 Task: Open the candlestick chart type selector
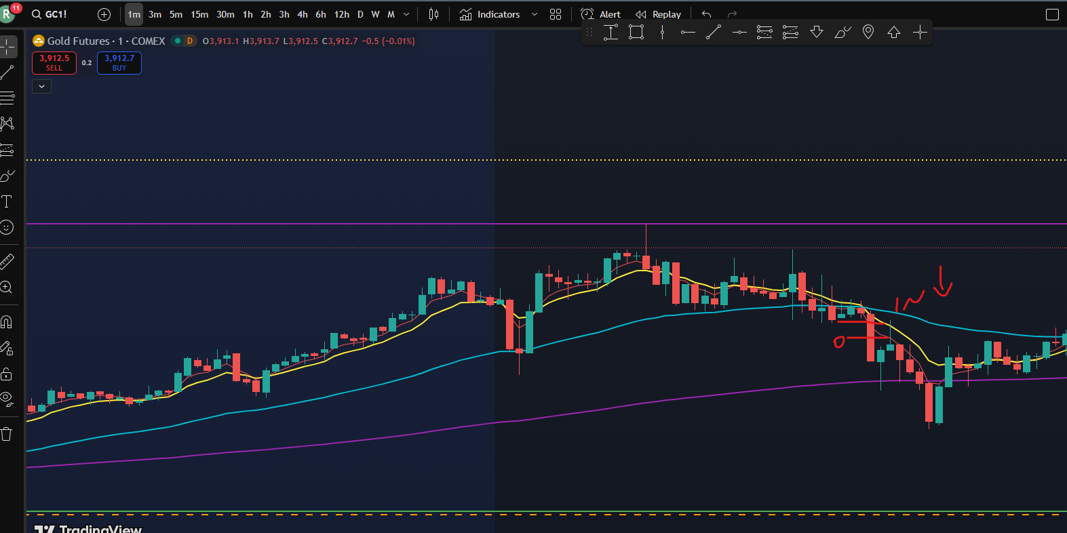[434, 14]
